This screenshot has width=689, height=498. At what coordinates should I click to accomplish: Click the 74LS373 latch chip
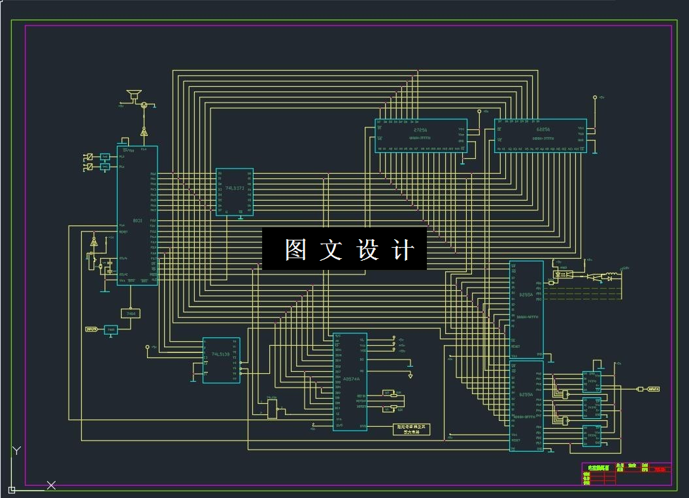point(235,192)
